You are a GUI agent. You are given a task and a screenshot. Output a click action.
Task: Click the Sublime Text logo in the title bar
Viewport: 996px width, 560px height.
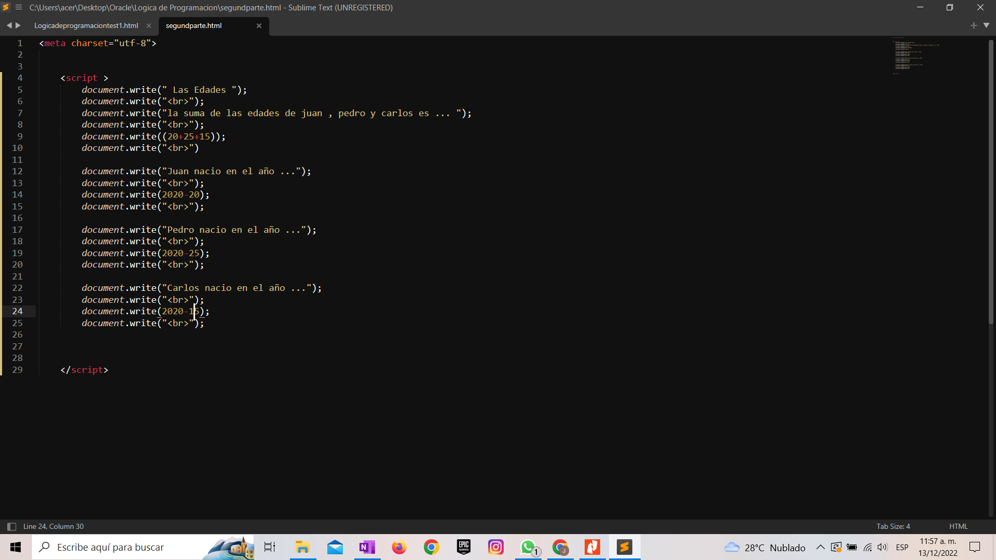point(6,7)
